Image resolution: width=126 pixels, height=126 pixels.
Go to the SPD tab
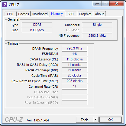[x=71, y=14]
